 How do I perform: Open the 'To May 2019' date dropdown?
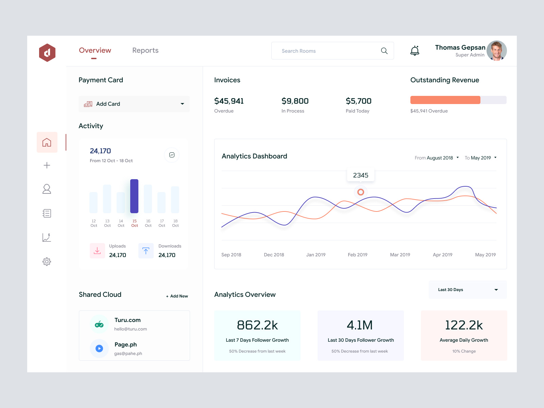point(481,158)
